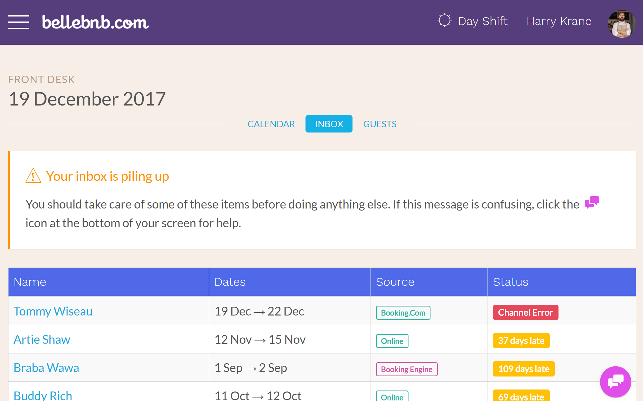
Task: Expand the Name column header
Action: click(29, 281)
